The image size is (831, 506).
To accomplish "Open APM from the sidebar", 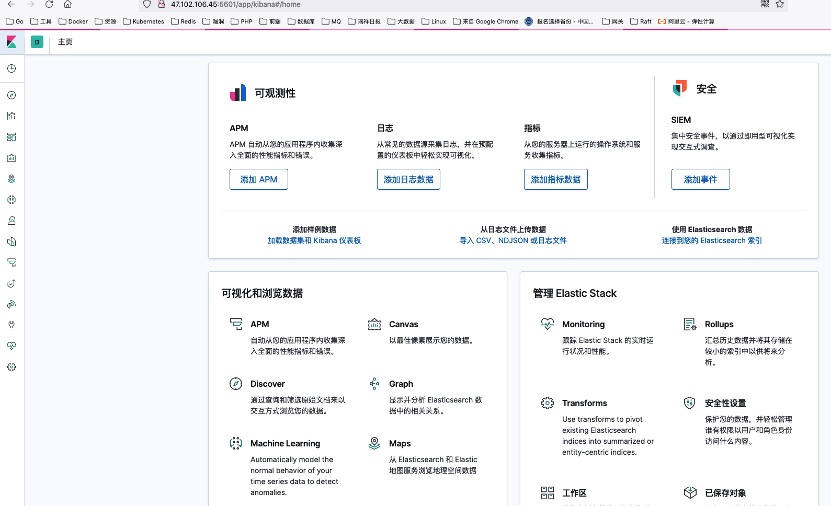I will pos(12,262).
